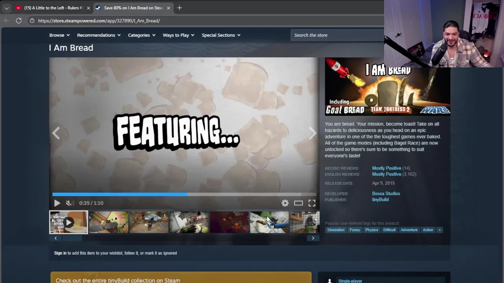
Task: Open tinyBuild publisher page
Action: [380, 200]
